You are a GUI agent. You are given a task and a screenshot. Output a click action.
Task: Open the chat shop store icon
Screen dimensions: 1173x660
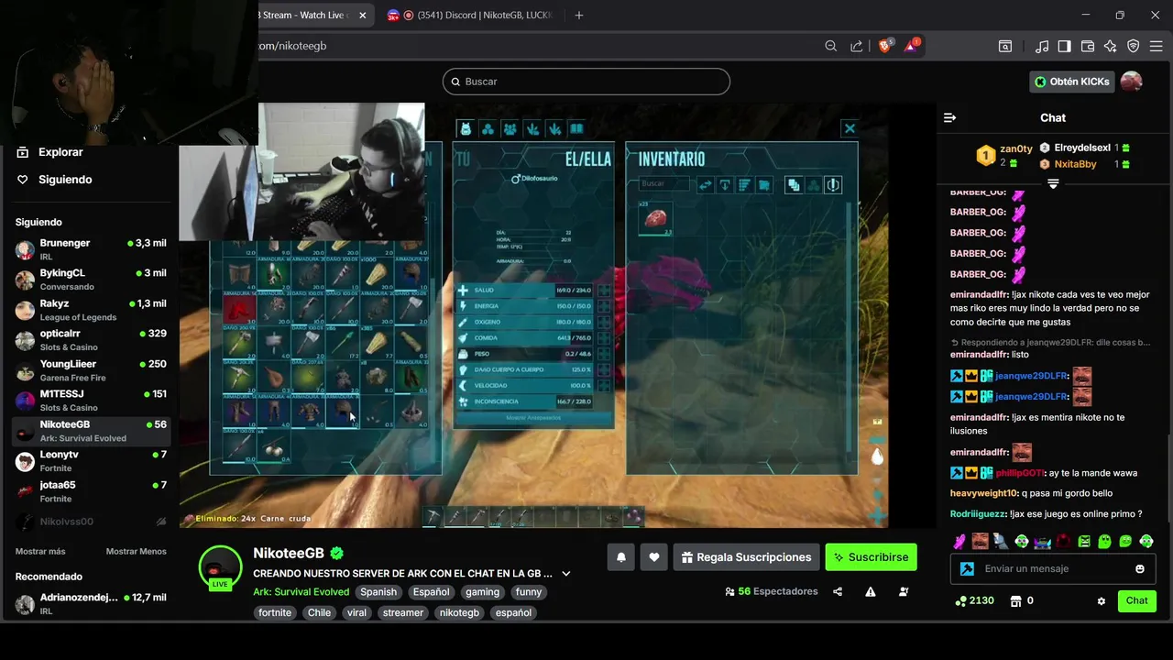click(1015, 601)
